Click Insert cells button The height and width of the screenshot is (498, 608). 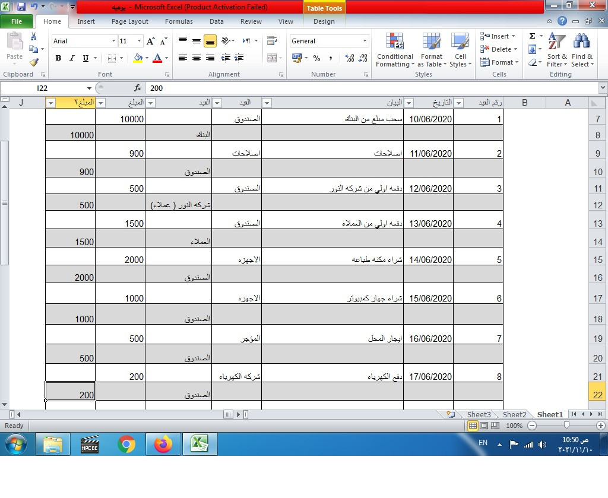pyautogui.click(x=498, y=36)
